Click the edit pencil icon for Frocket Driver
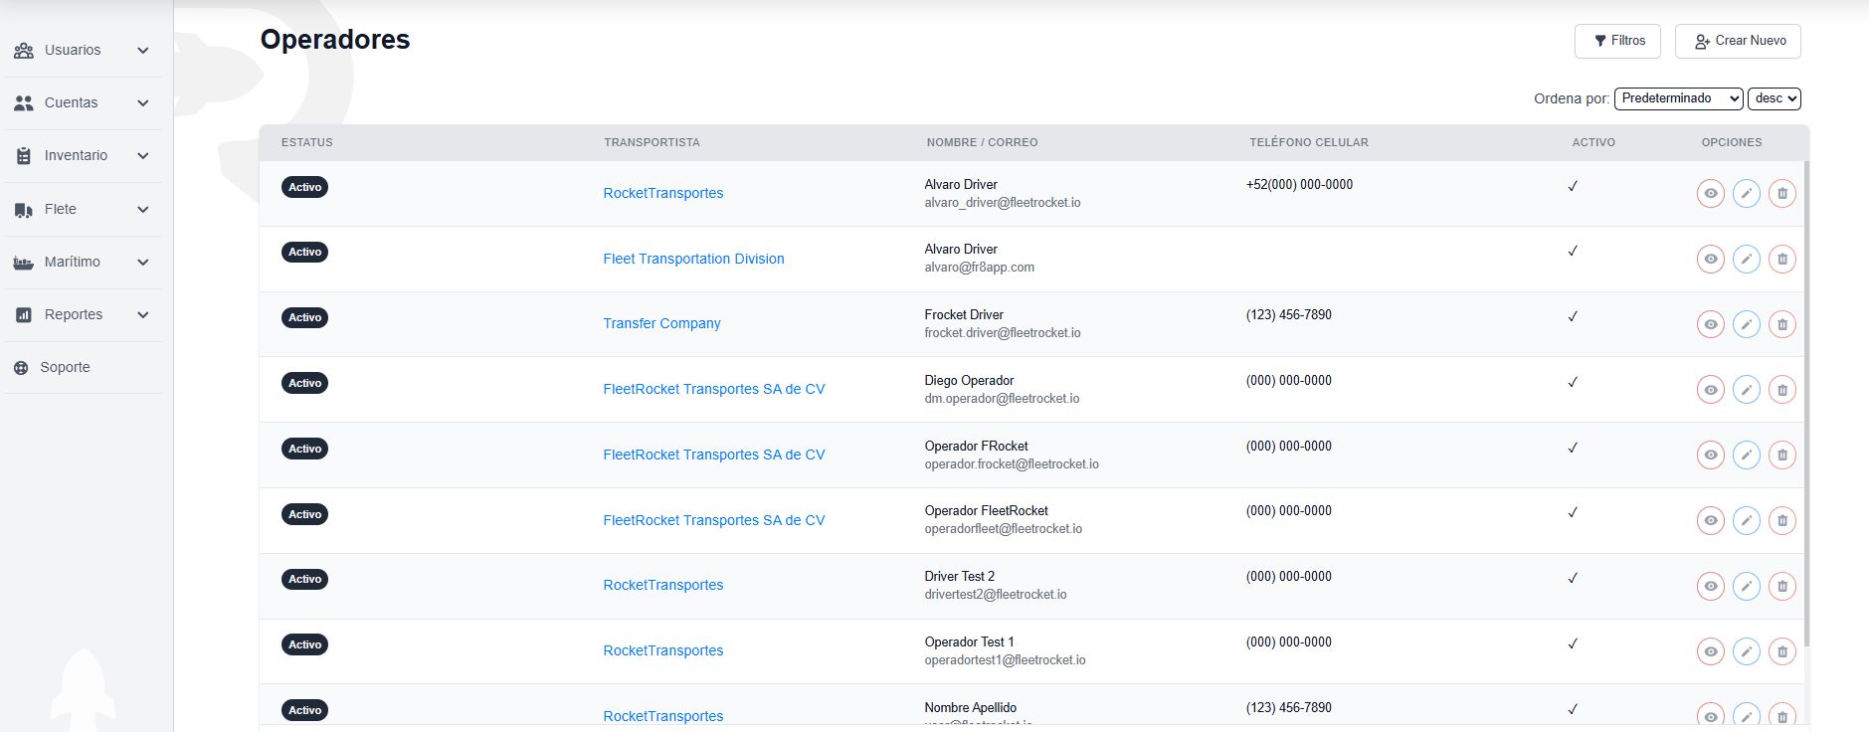 point(1746,324)
